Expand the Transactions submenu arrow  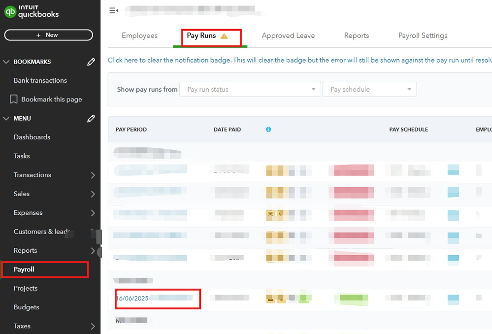tap(93, 175)
